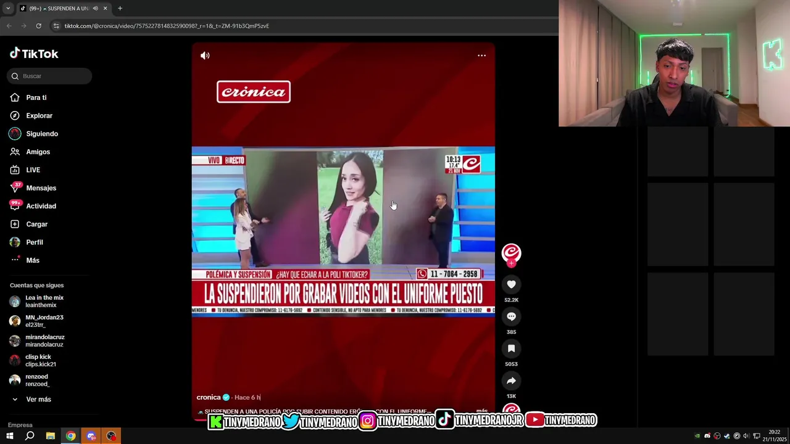790x444 pixels.
Task: Open OBS icon in system tray
Action: click(x=717, y=436)
